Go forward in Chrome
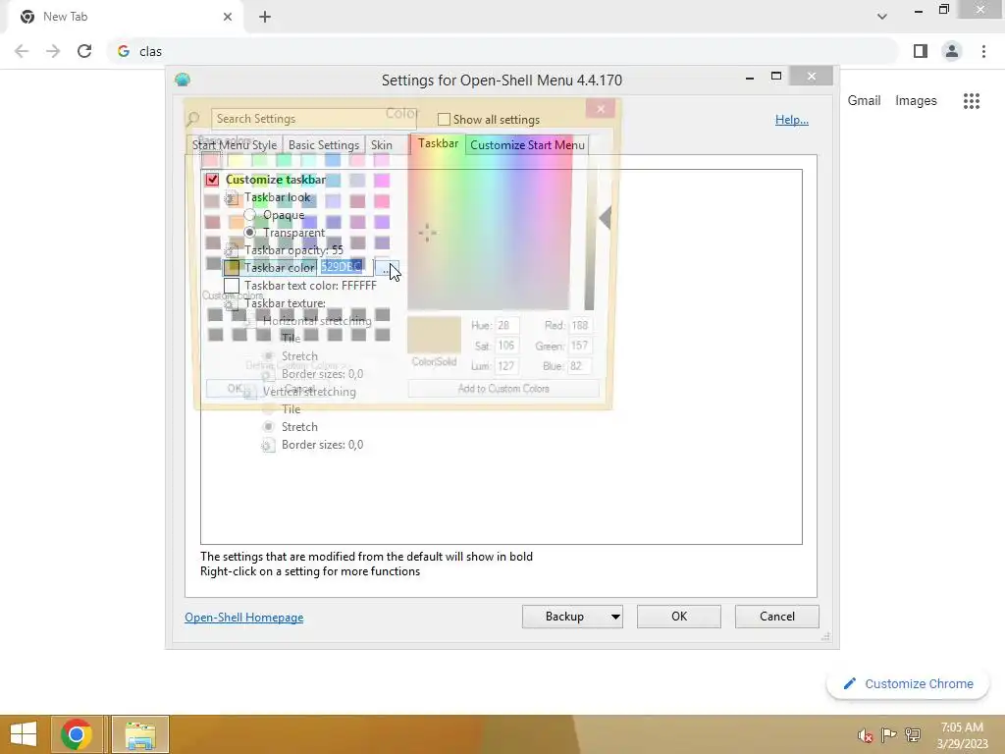This screenshot has height=754, width=1005. 53,51
